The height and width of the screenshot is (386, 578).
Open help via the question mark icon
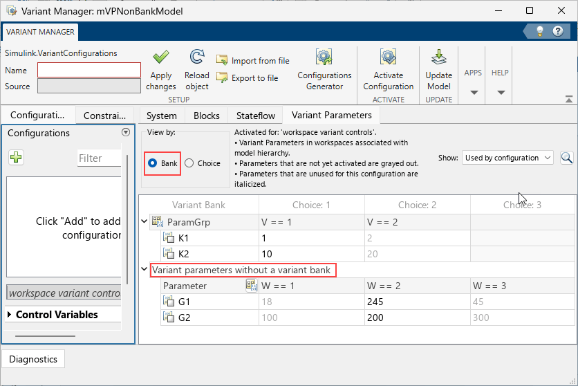click(558, 31)
